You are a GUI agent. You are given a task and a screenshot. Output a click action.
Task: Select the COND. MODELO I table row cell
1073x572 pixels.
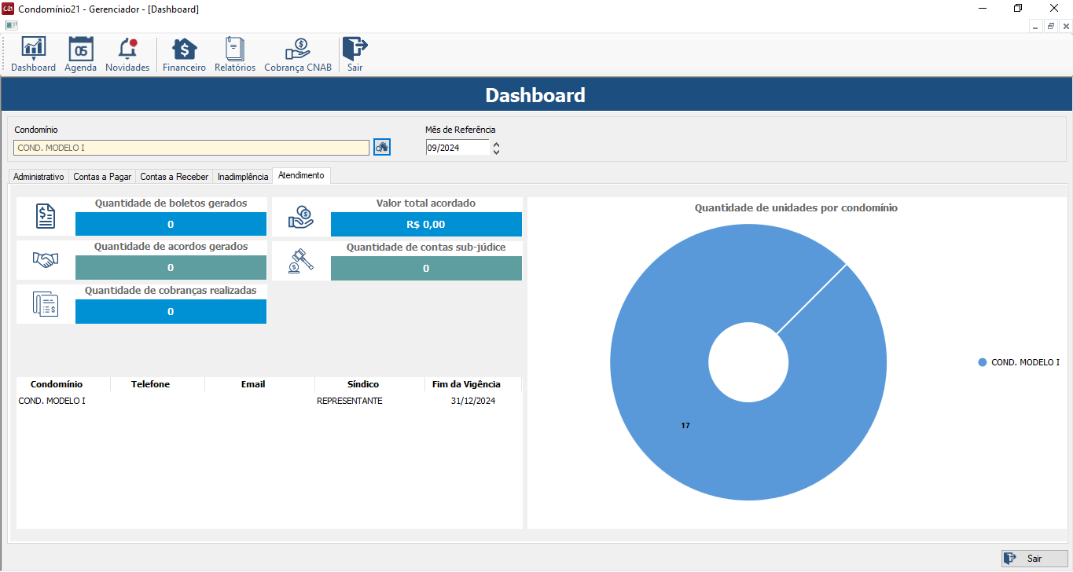coord(52,401)
